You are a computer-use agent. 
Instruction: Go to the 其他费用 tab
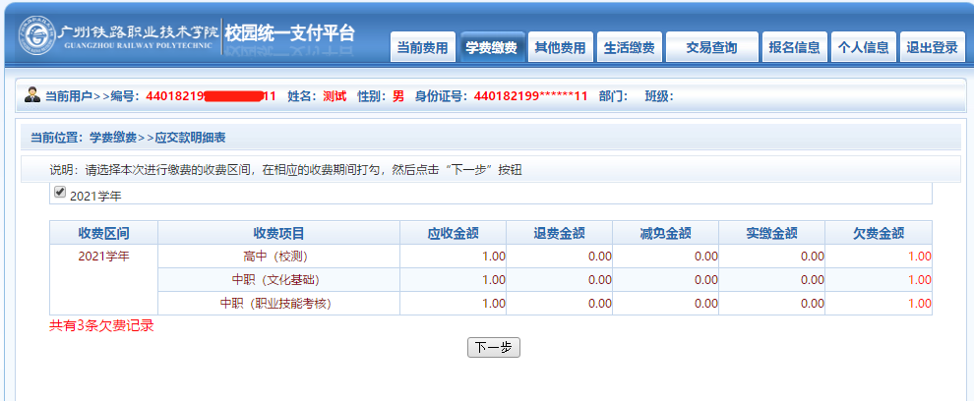(560, 47)
